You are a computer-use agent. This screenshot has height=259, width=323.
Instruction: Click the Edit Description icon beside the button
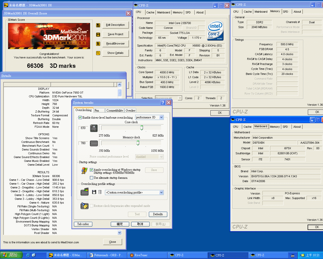(x=98, y=25)
